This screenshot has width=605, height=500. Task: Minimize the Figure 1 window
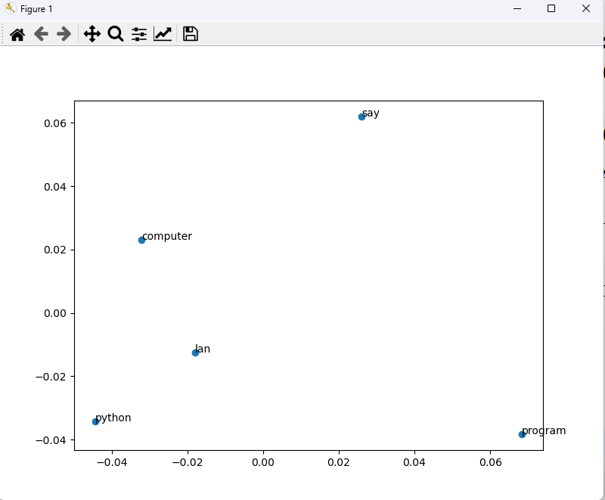pyautogui.click(x=517, y=8)
